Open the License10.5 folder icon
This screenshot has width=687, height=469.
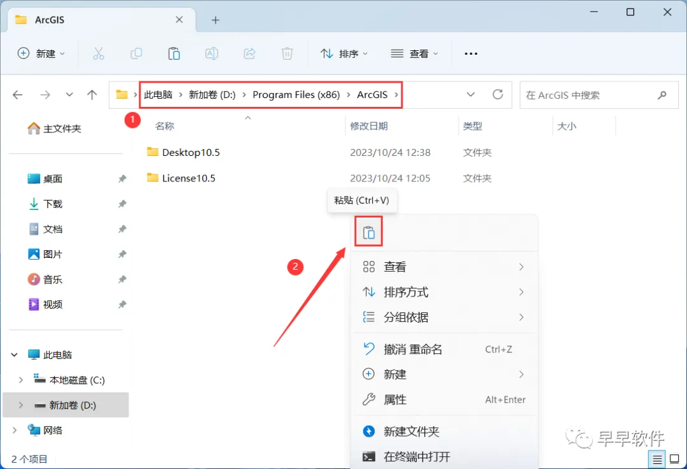153,178
